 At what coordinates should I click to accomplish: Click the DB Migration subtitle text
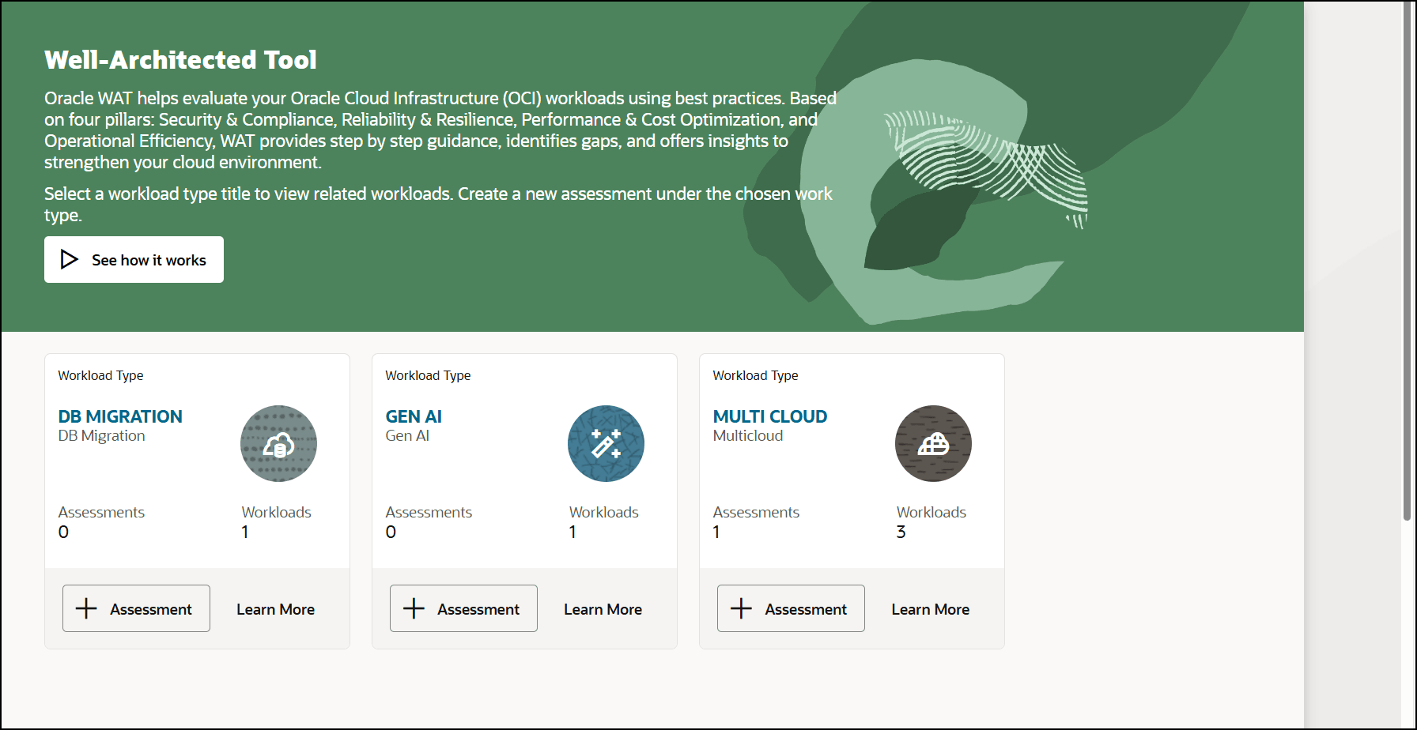click(x=101, y=435)
